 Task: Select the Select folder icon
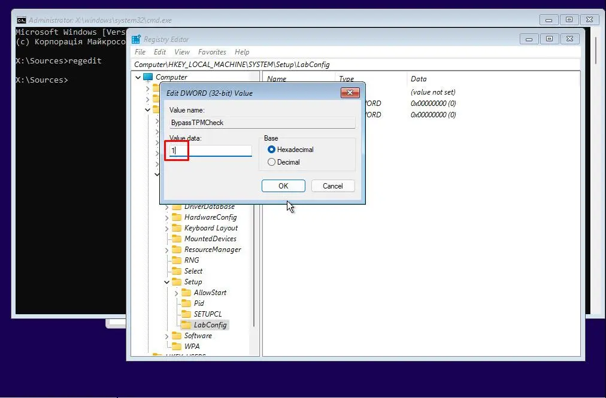177,271
